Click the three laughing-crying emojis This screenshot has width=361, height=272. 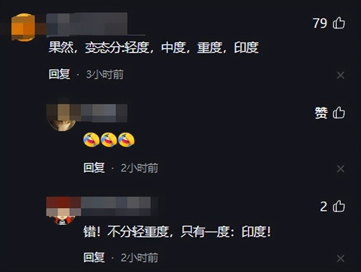point(109,140)
